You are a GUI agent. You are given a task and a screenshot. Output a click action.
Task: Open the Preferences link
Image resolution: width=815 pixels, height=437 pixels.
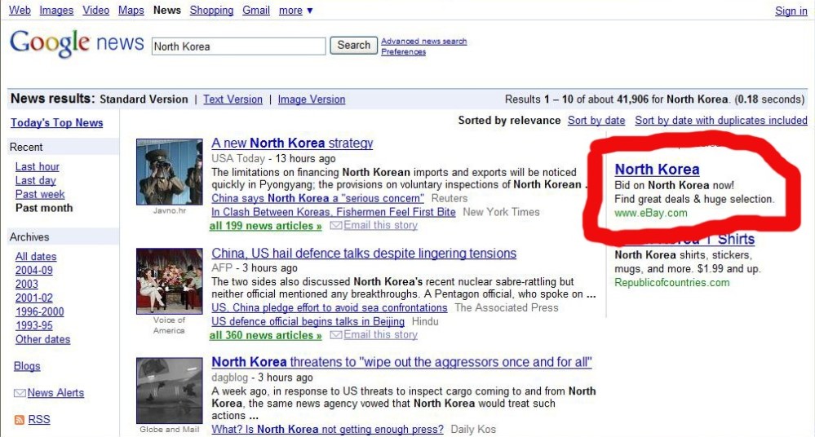(x=403, y=52)
